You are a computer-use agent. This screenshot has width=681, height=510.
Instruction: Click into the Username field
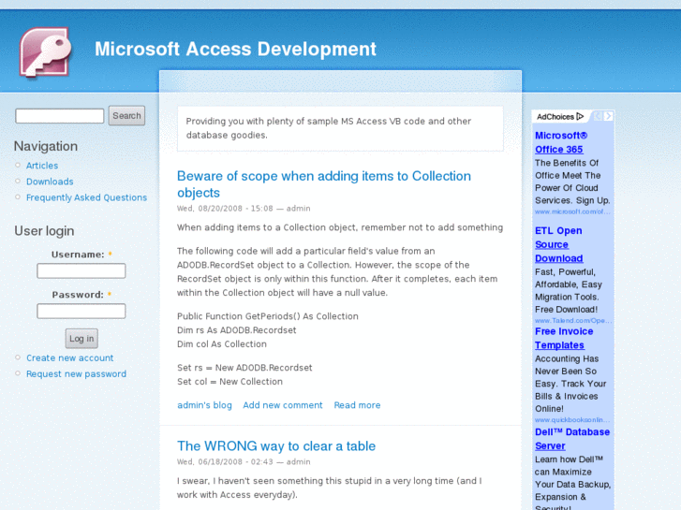tap(81, 270)
